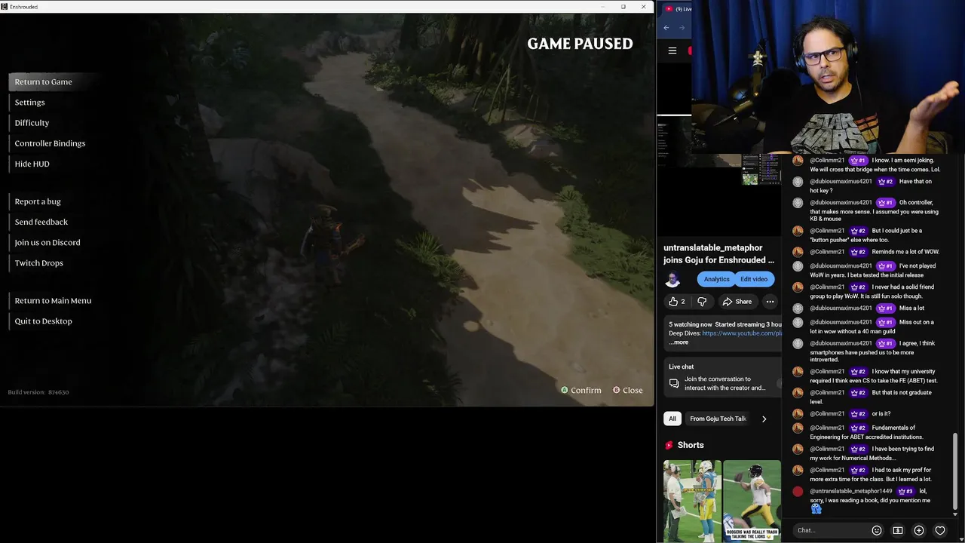
Task: Click the video title untranslatable_metaphor joins Goju
Action: [x=718, y=253]
